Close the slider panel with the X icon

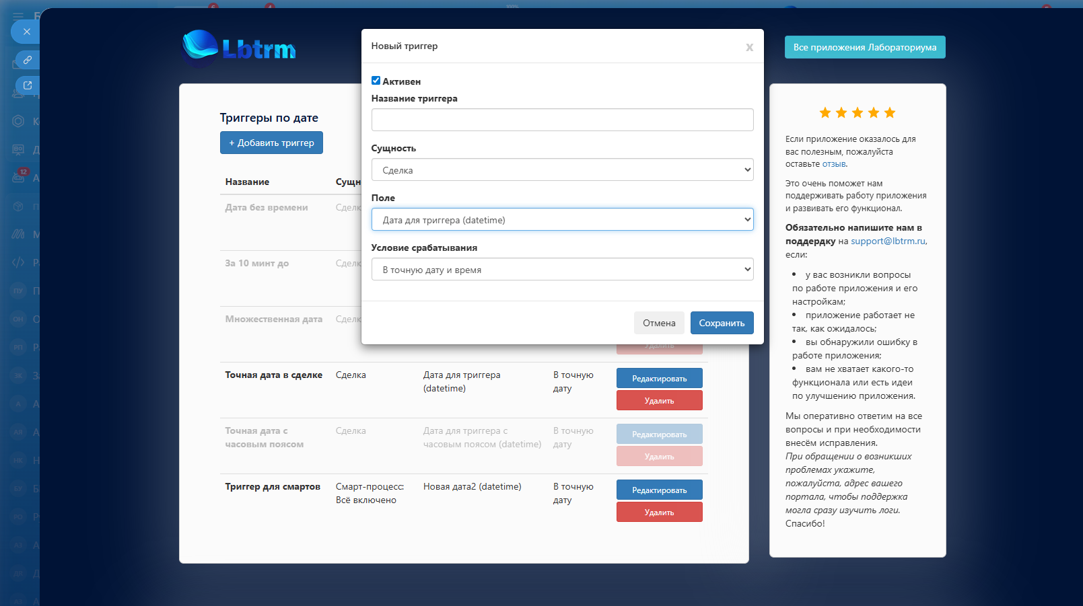pyautogui.click(x=26, y=32)
